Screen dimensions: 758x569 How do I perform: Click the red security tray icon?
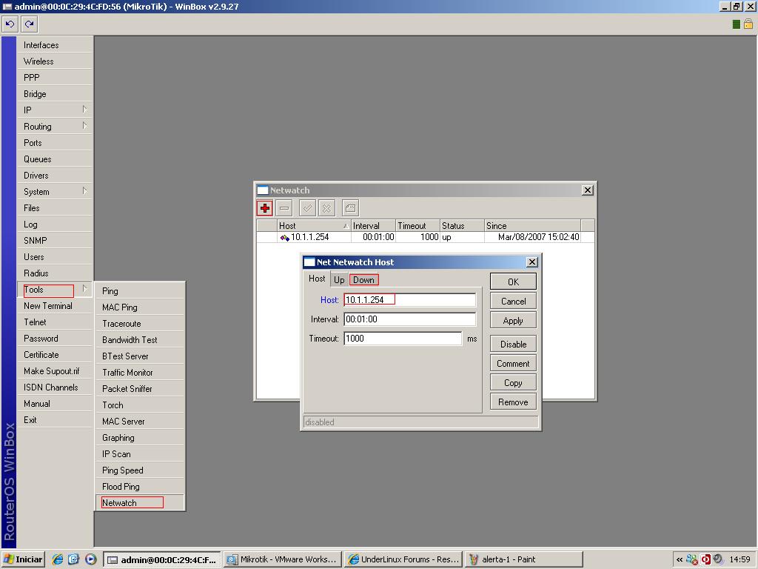pos(705,560)
